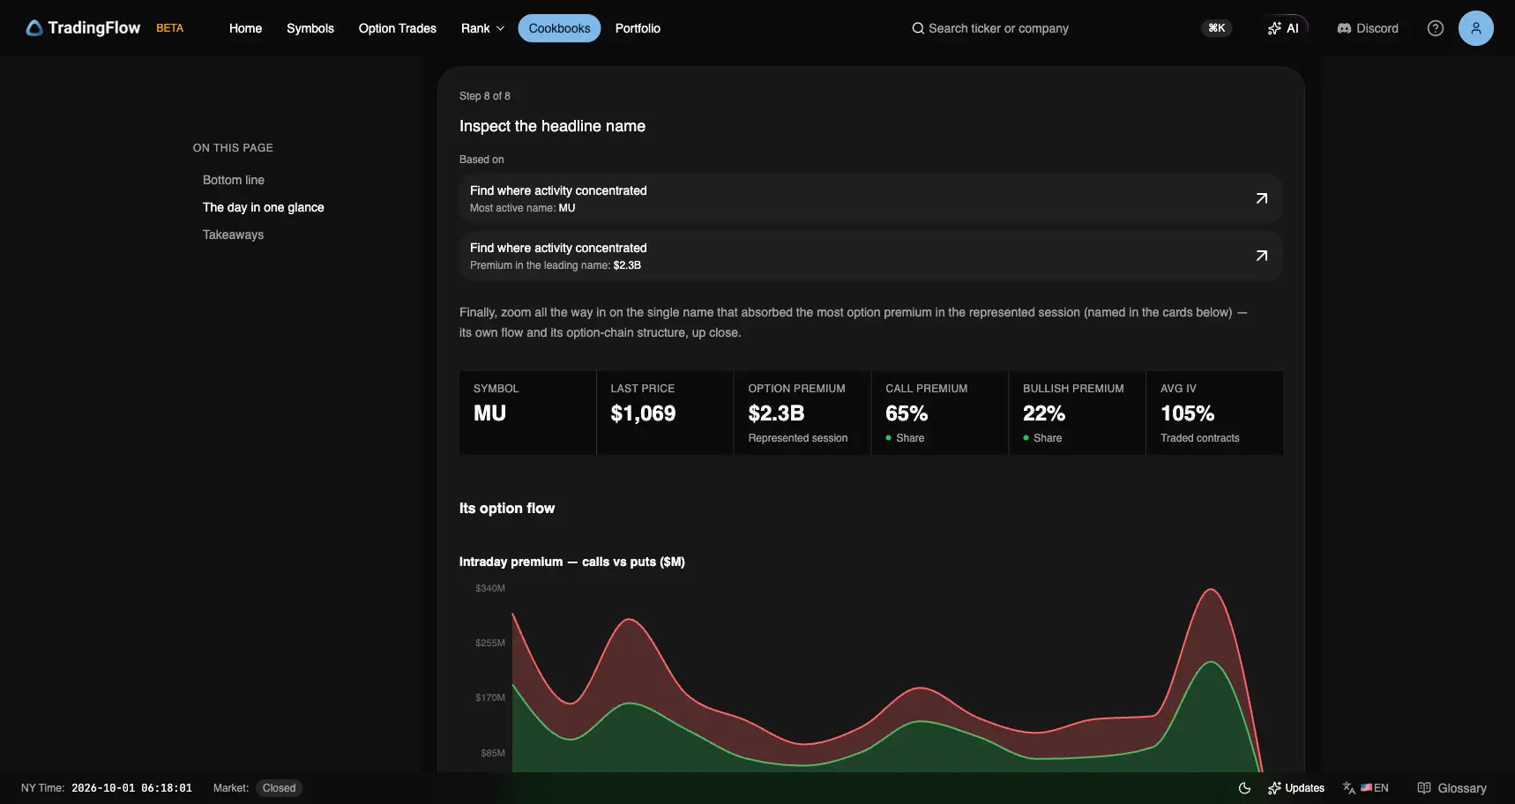Go to the Symbols page

pyautogui.click(x=310, y=28)
